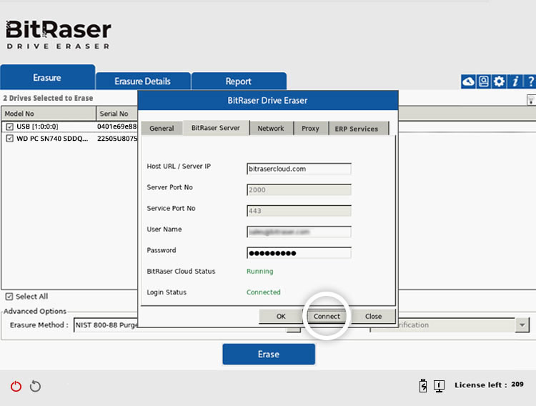Click the monitor system info icon

click(x=440, y=386)
